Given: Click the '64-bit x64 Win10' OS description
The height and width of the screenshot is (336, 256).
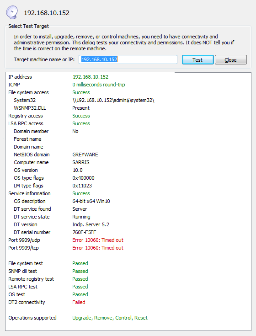Looking at the screenshot, I should (91, 201).
